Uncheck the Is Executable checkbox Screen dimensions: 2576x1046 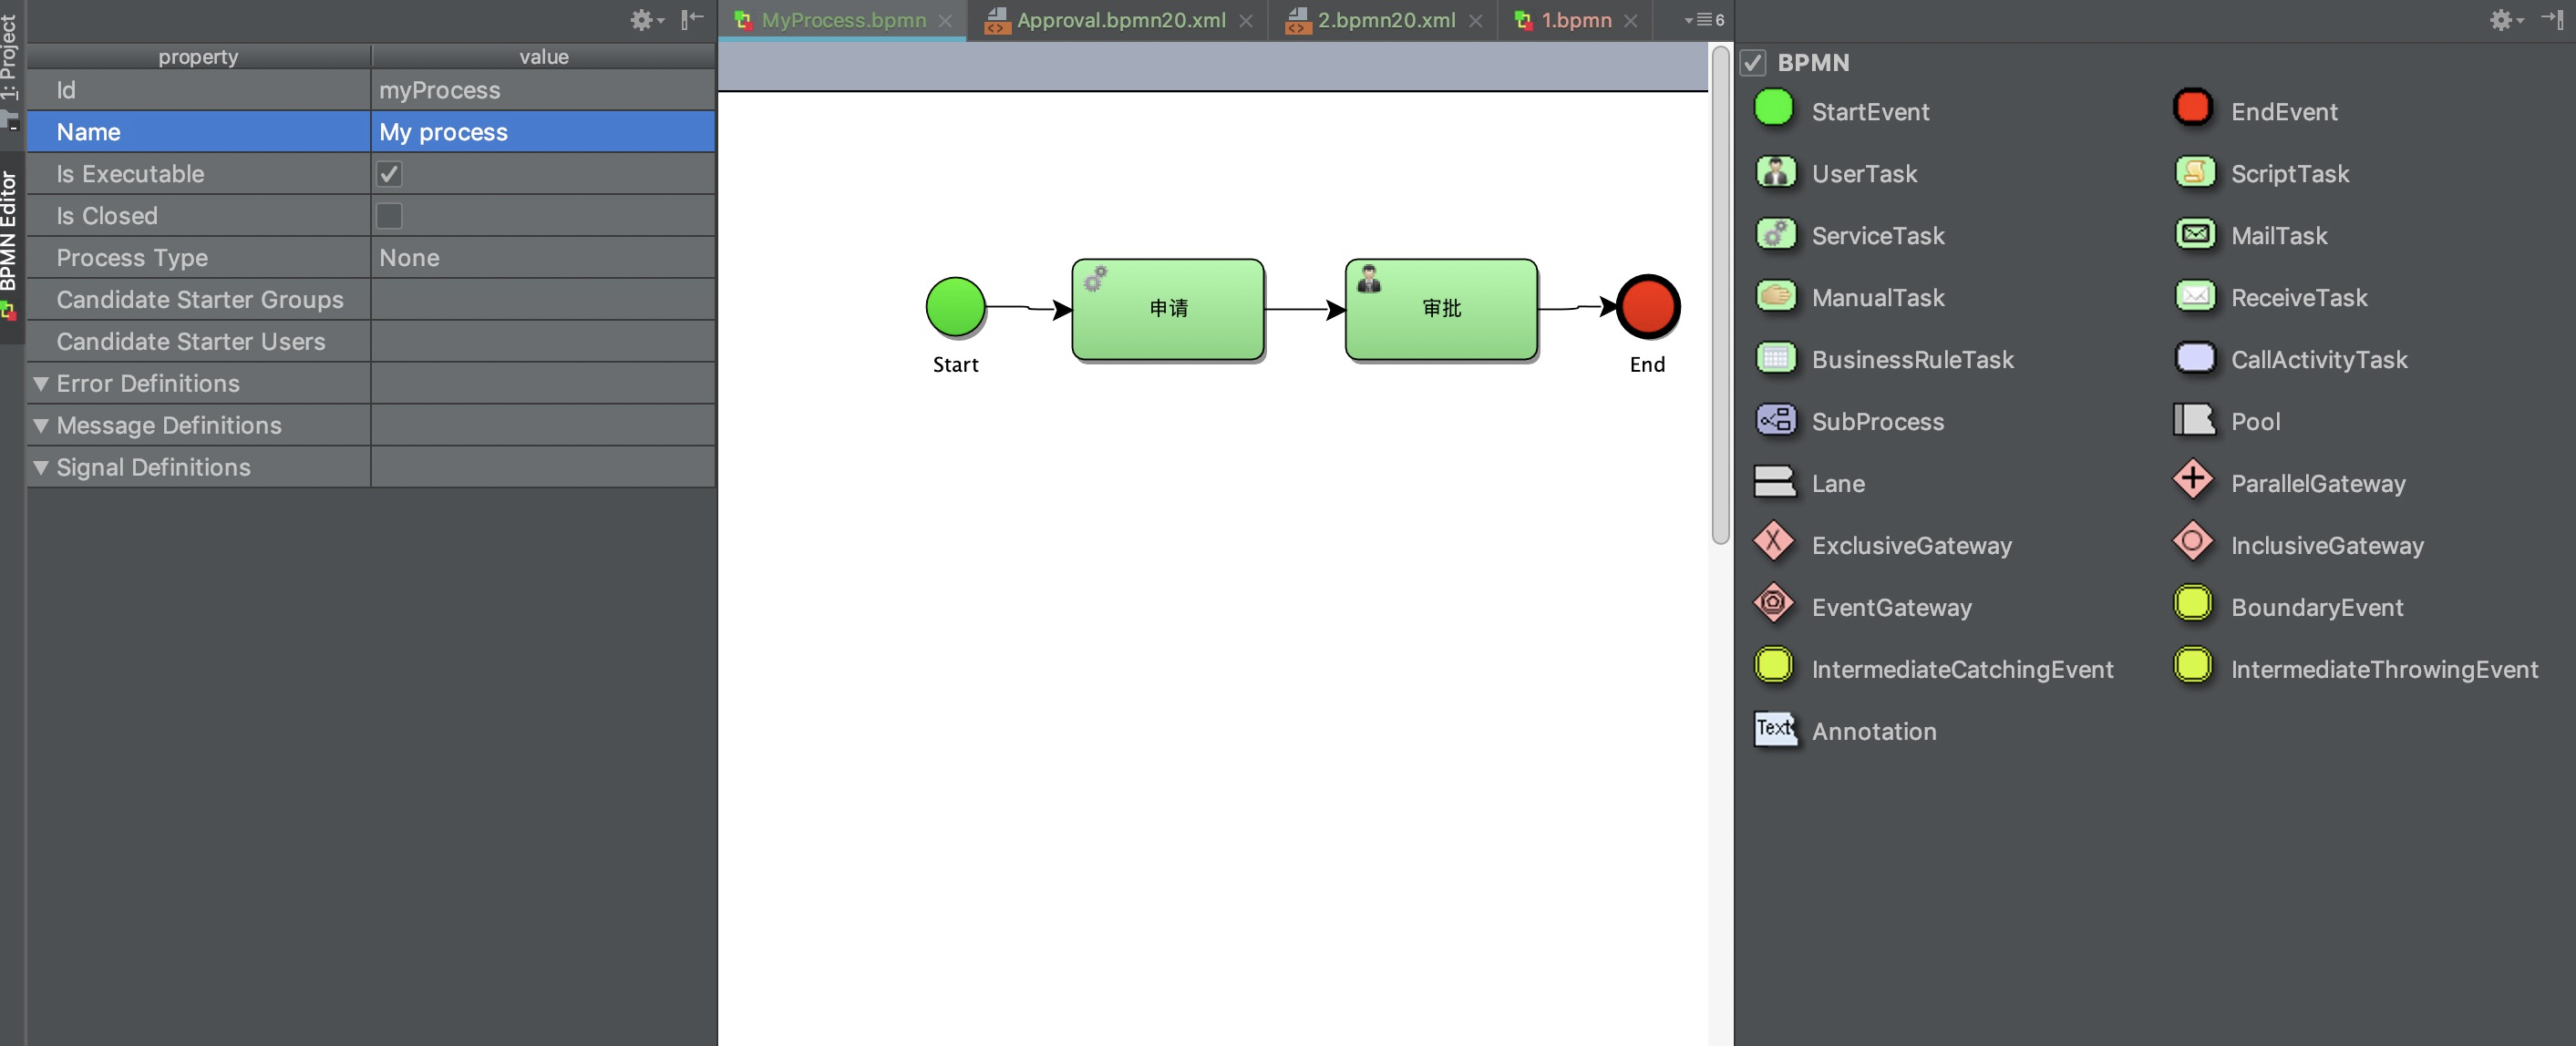tap(390, 173)
